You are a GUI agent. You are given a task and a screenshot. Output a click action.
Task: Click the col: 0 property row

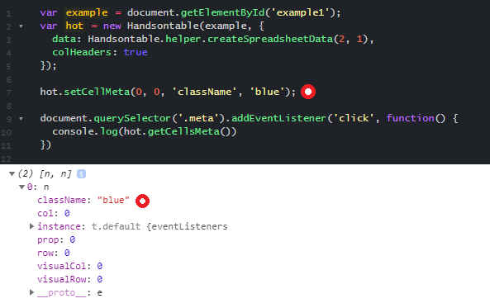pyautogui.click(x=54, y=213)
